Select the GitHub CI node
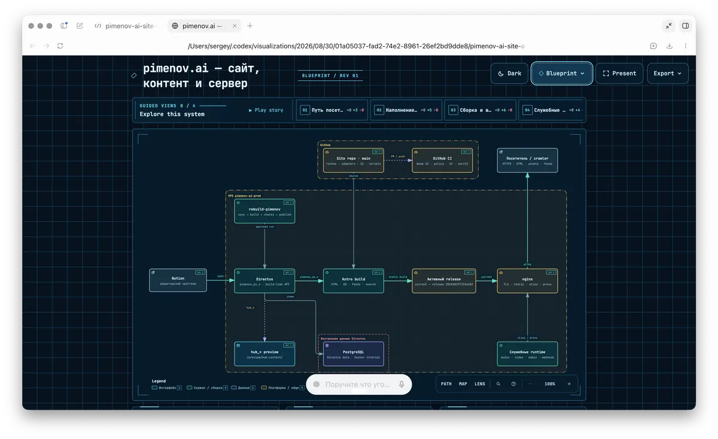The image size is (718, 439). coord(442,160)
